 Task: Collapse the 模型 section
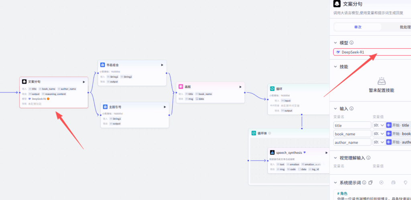click(336, 43)
